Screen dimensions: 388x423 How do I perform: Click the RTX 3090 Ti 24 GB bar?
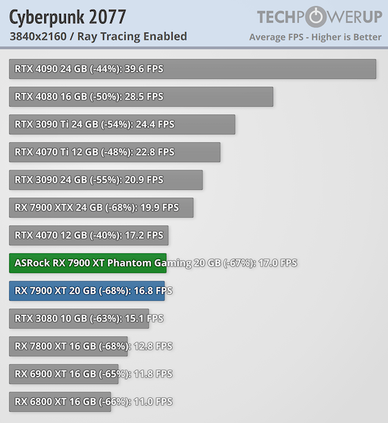tap(122, 124)
